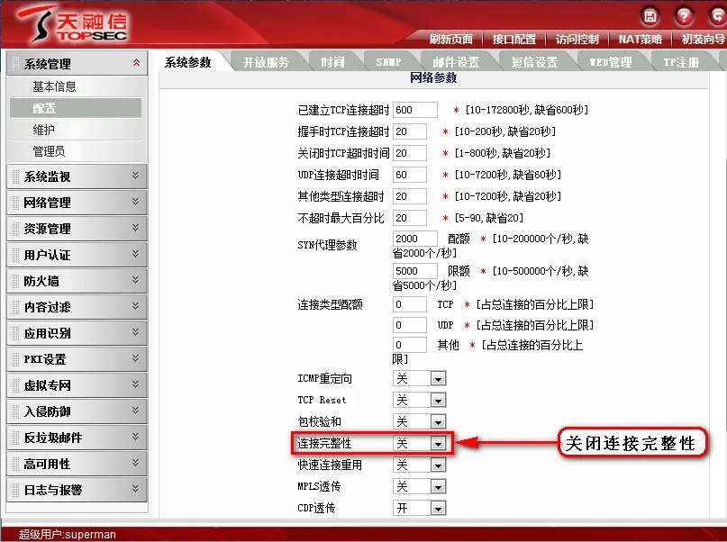The width and height of the screenshot is (727, 542).
Task: Click the 网络参数 section heading
Action: (x=433, y=77)
